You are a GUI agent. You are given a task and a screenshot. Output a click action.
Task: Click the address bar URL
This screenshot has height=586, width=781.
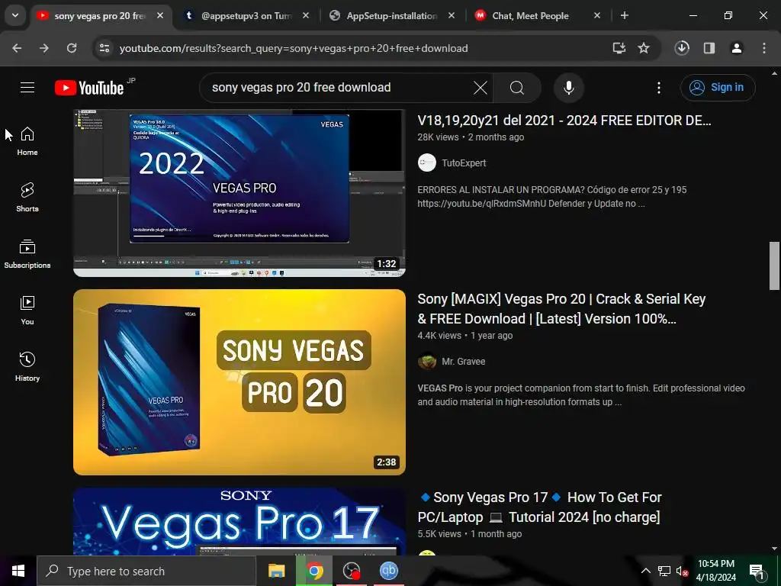pos(294,48)
